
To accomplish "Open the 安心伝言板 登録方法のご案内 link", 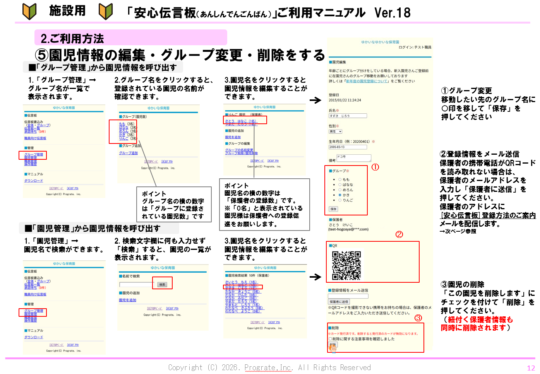I will point(488,215).
